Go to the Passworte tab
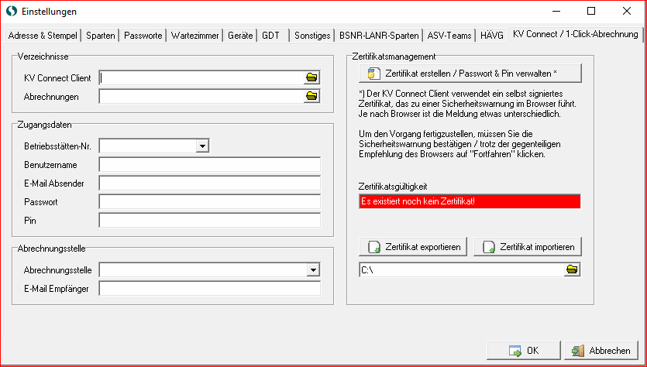Image resolution: width=647 pixels, height=367 pixels. tap(143, 36)
